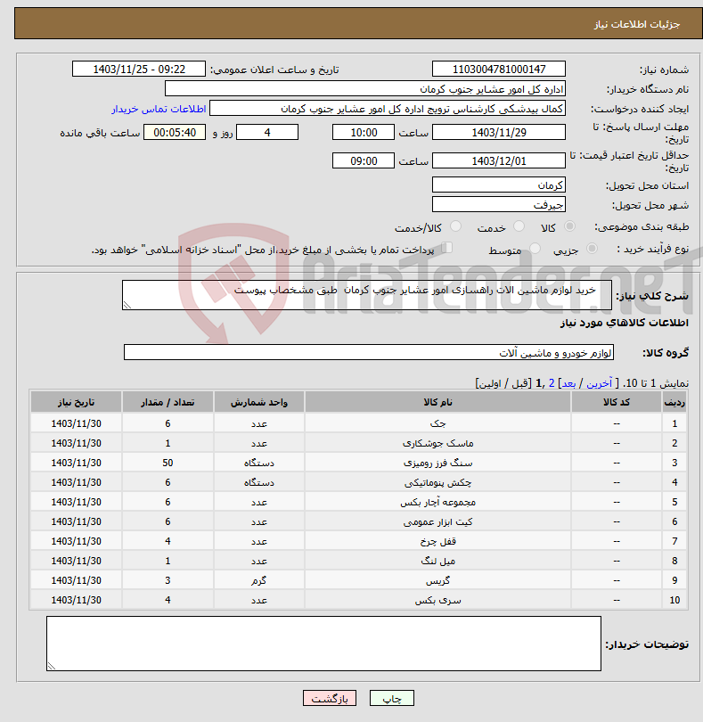Click the item name چکش پنوماتیکی
The width and height of the screenshot is (703, 722).
coord(437,482)
